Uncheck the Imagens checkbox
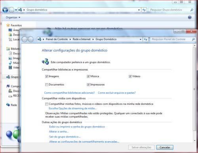Screen dimensions: 198x153 [47, 76]
